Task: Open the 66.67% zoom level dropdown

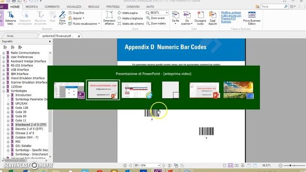Action: 166,13
